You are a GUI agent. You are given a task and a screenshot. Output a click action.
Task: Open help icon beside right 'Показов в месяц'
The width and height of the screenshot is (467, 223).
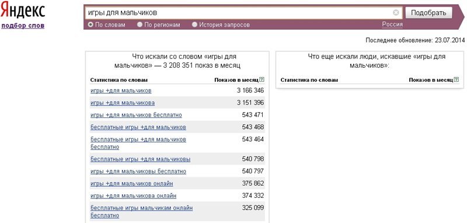[x=456, y=79]
